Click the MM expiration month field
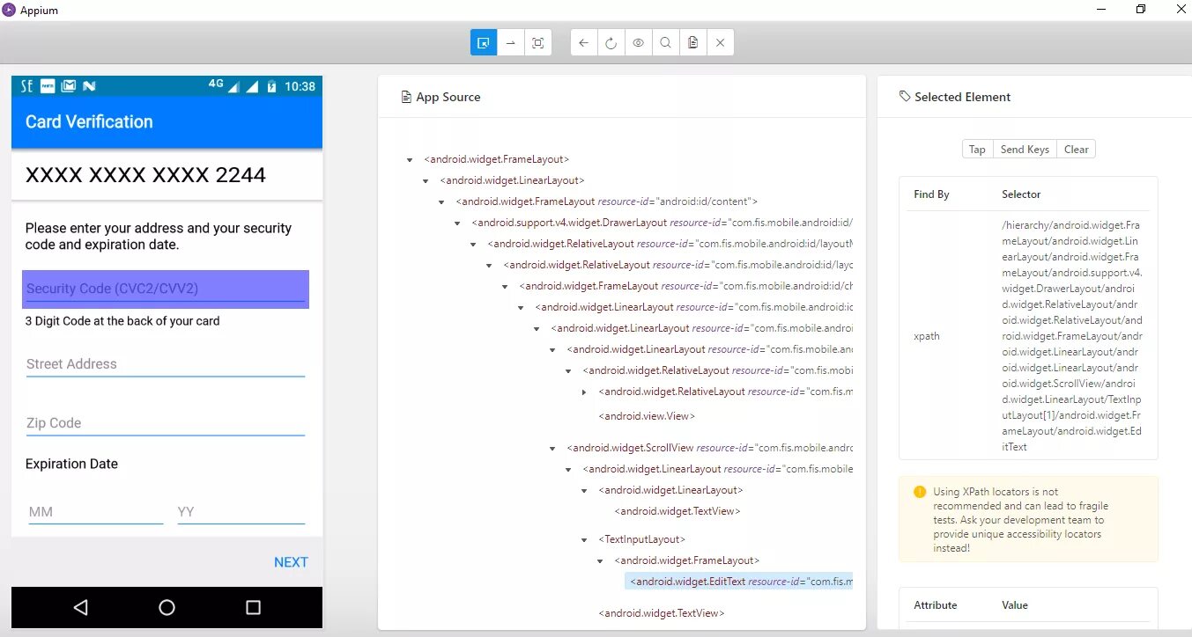This screenshot has width=1192, height=637. (x=96, y=512)
